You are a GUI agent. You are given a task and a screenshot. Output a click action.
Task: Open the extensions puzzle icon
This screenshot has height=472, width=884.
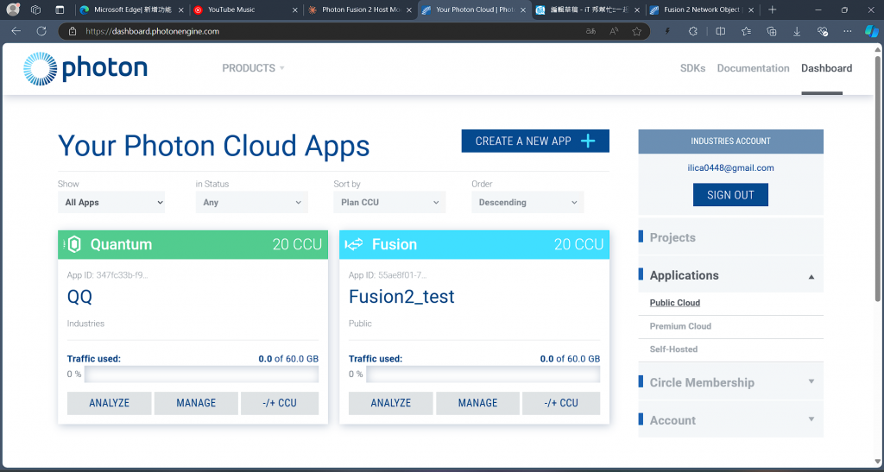693,32
